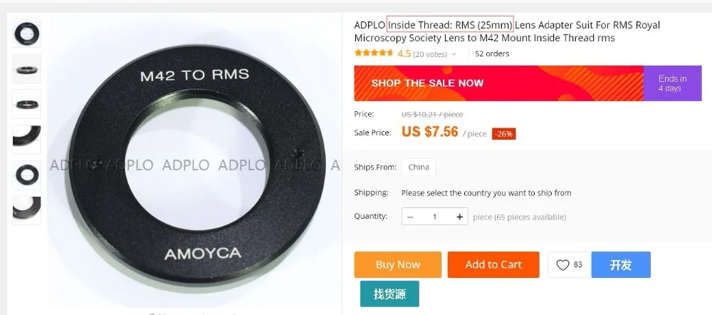Click the quantity input field

pos(434,217)
